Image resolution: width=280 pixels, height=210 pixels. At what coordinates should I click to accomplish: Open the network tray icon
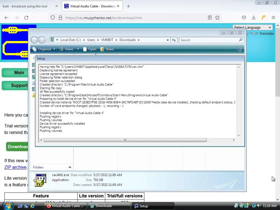[254, 206]
